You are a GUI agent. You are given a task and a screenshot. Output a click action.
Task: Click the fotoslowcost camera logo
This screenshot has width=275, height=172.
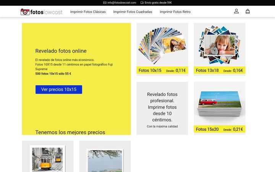coord(25,12)
